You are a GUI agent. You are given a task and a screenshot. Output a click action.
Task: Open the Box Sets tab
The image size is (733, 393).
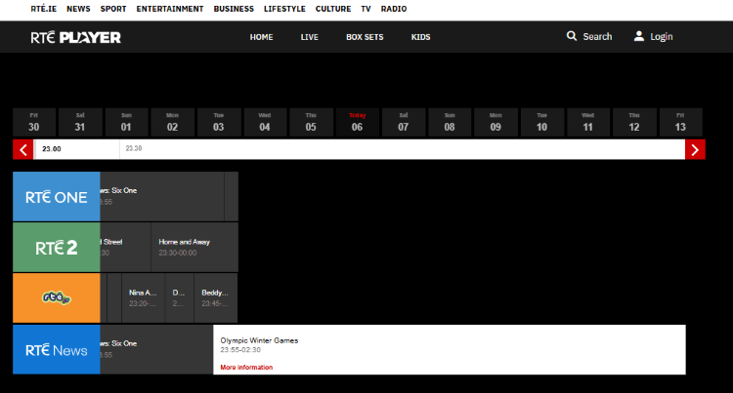[x=365, y=37]
